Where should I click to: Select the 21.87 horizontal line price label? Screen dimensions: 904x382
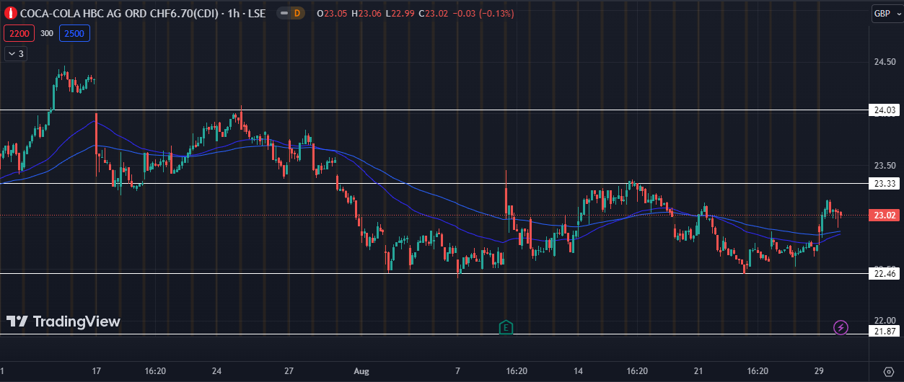click(885, 331)
